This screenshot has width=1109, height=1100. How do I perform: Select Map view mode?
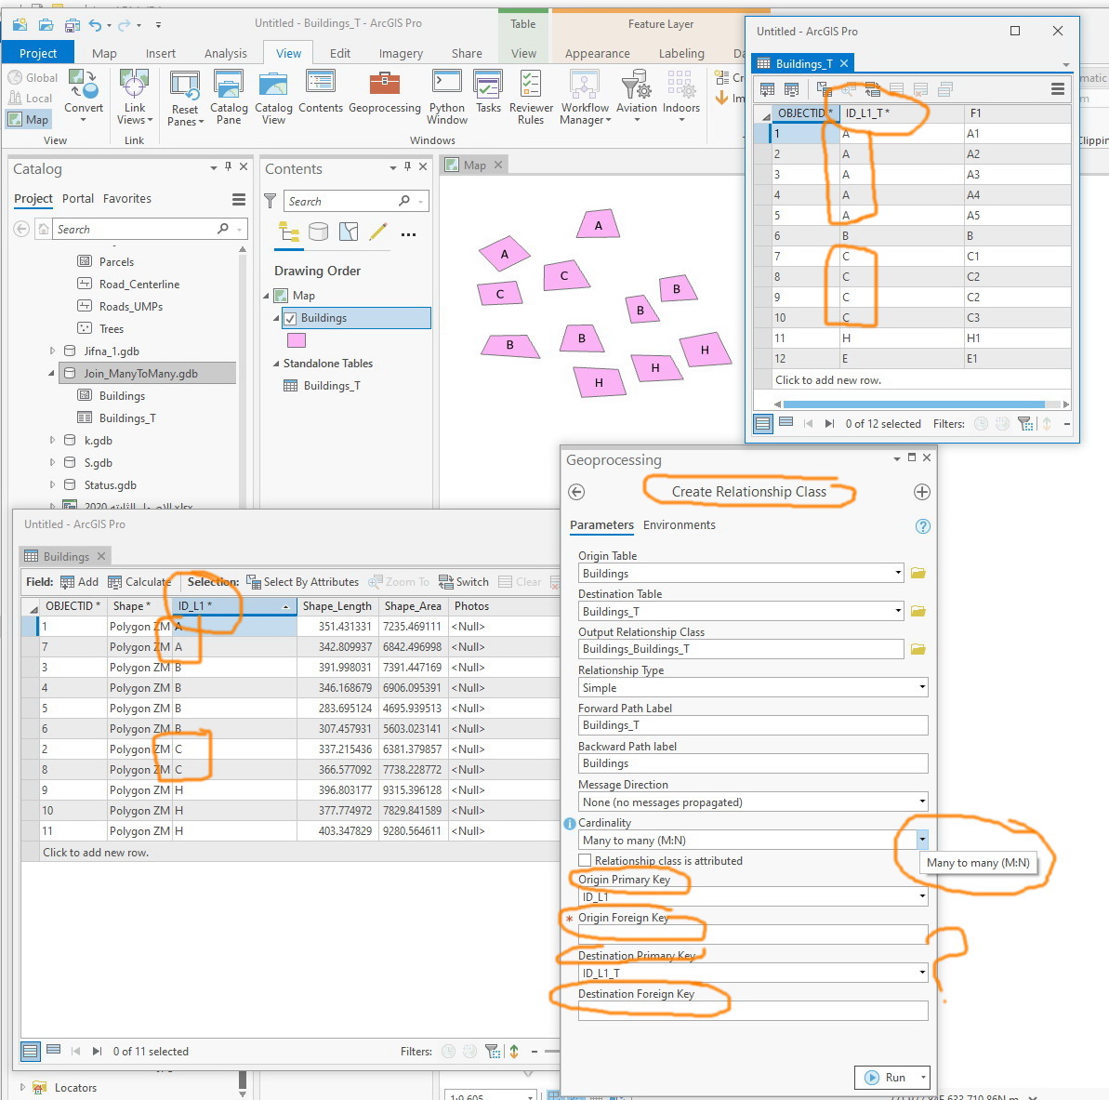tap(28, 120)
